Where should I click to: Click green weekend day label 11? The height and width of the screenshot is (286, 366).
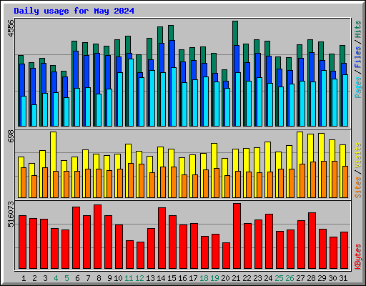pyautogui.click(x=129, y=278)
